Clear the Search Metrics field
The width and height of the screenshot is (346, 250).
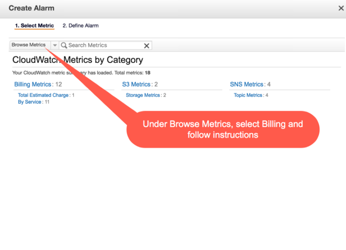(147, 46)
